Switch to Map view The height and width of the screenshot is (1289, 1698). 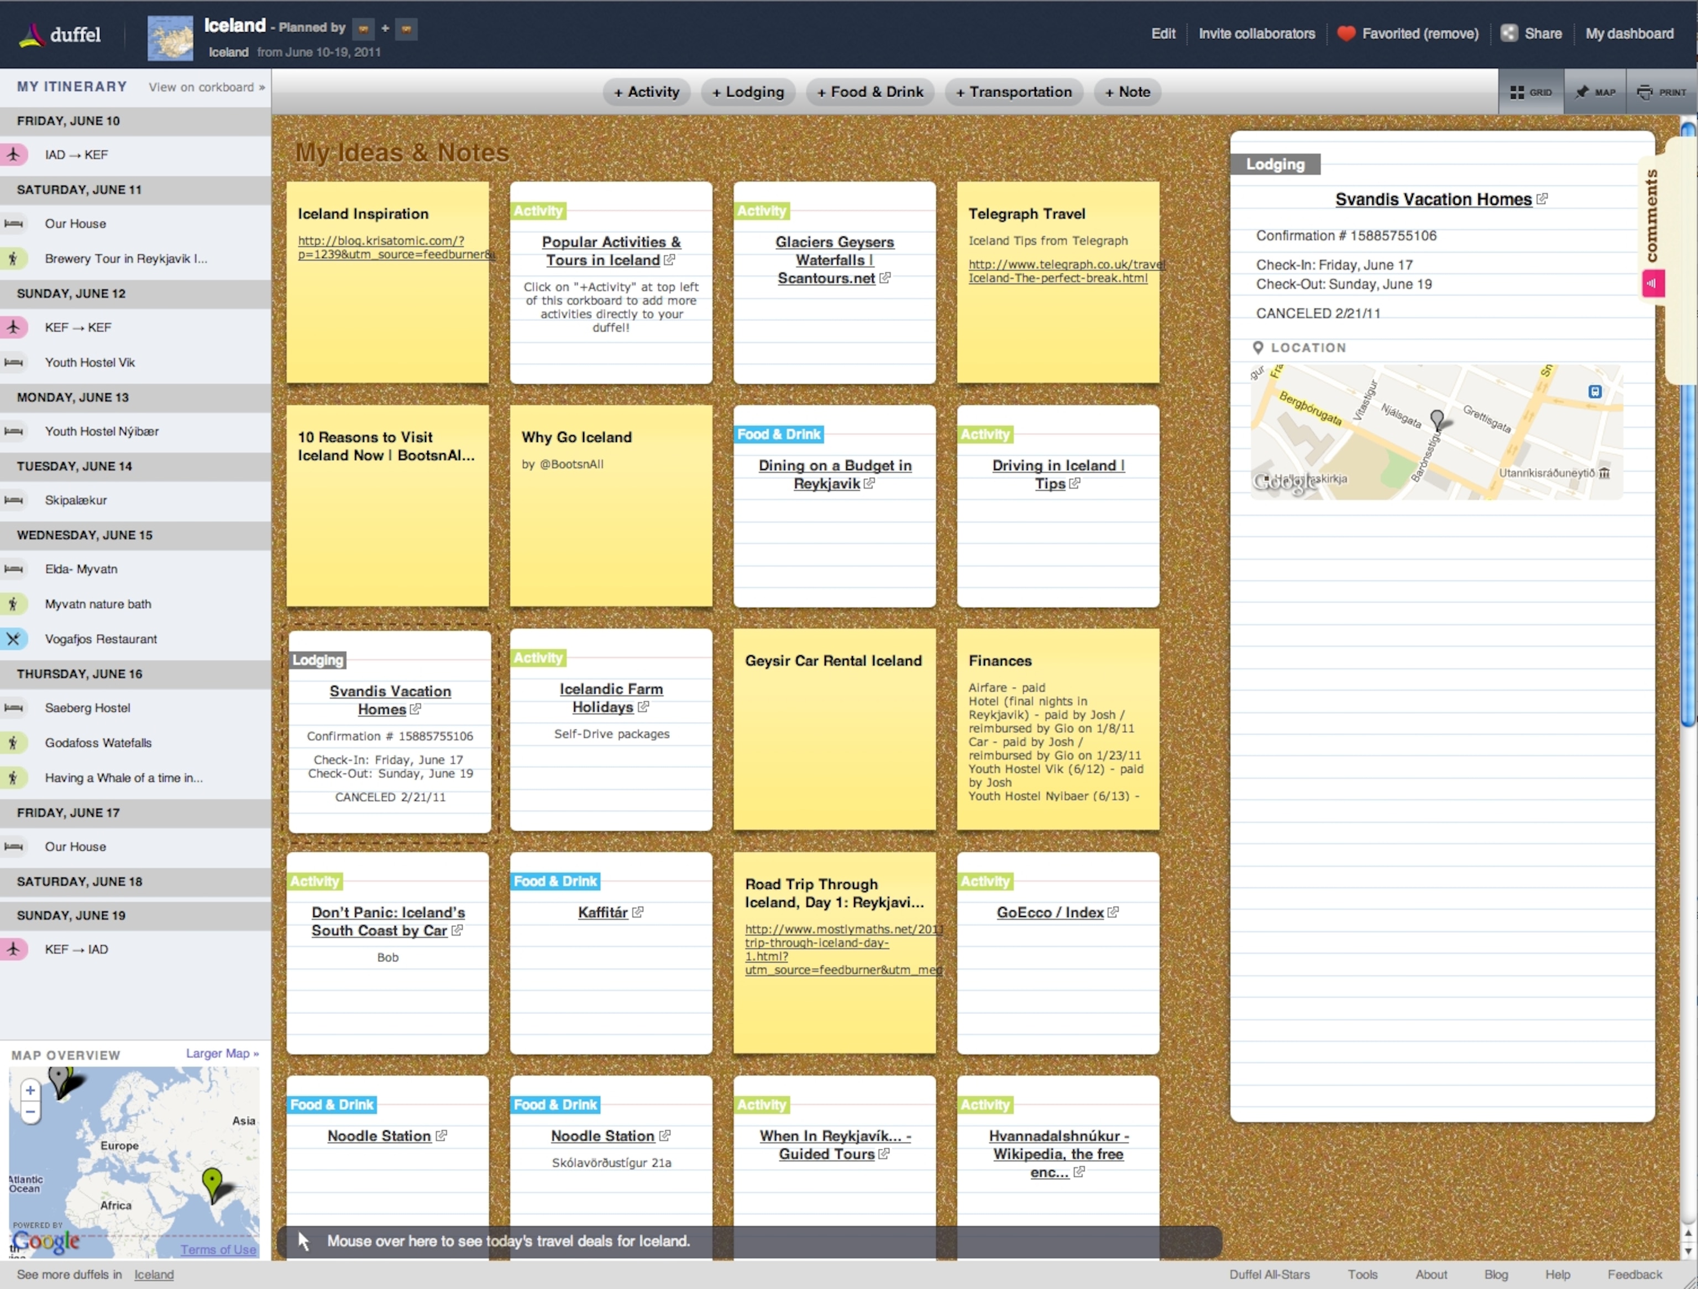coord(1595,92)
